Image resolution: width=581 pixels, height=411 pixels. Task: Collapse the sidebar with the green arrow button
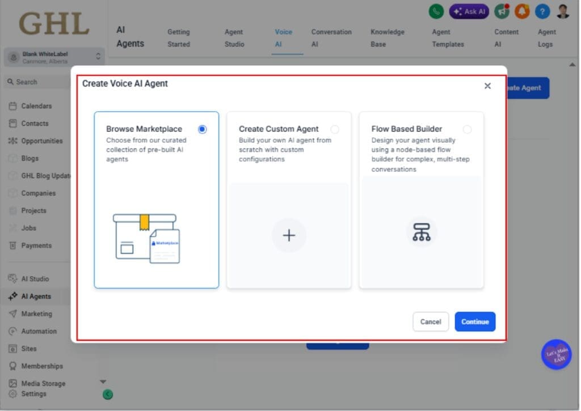click(107, 395)
